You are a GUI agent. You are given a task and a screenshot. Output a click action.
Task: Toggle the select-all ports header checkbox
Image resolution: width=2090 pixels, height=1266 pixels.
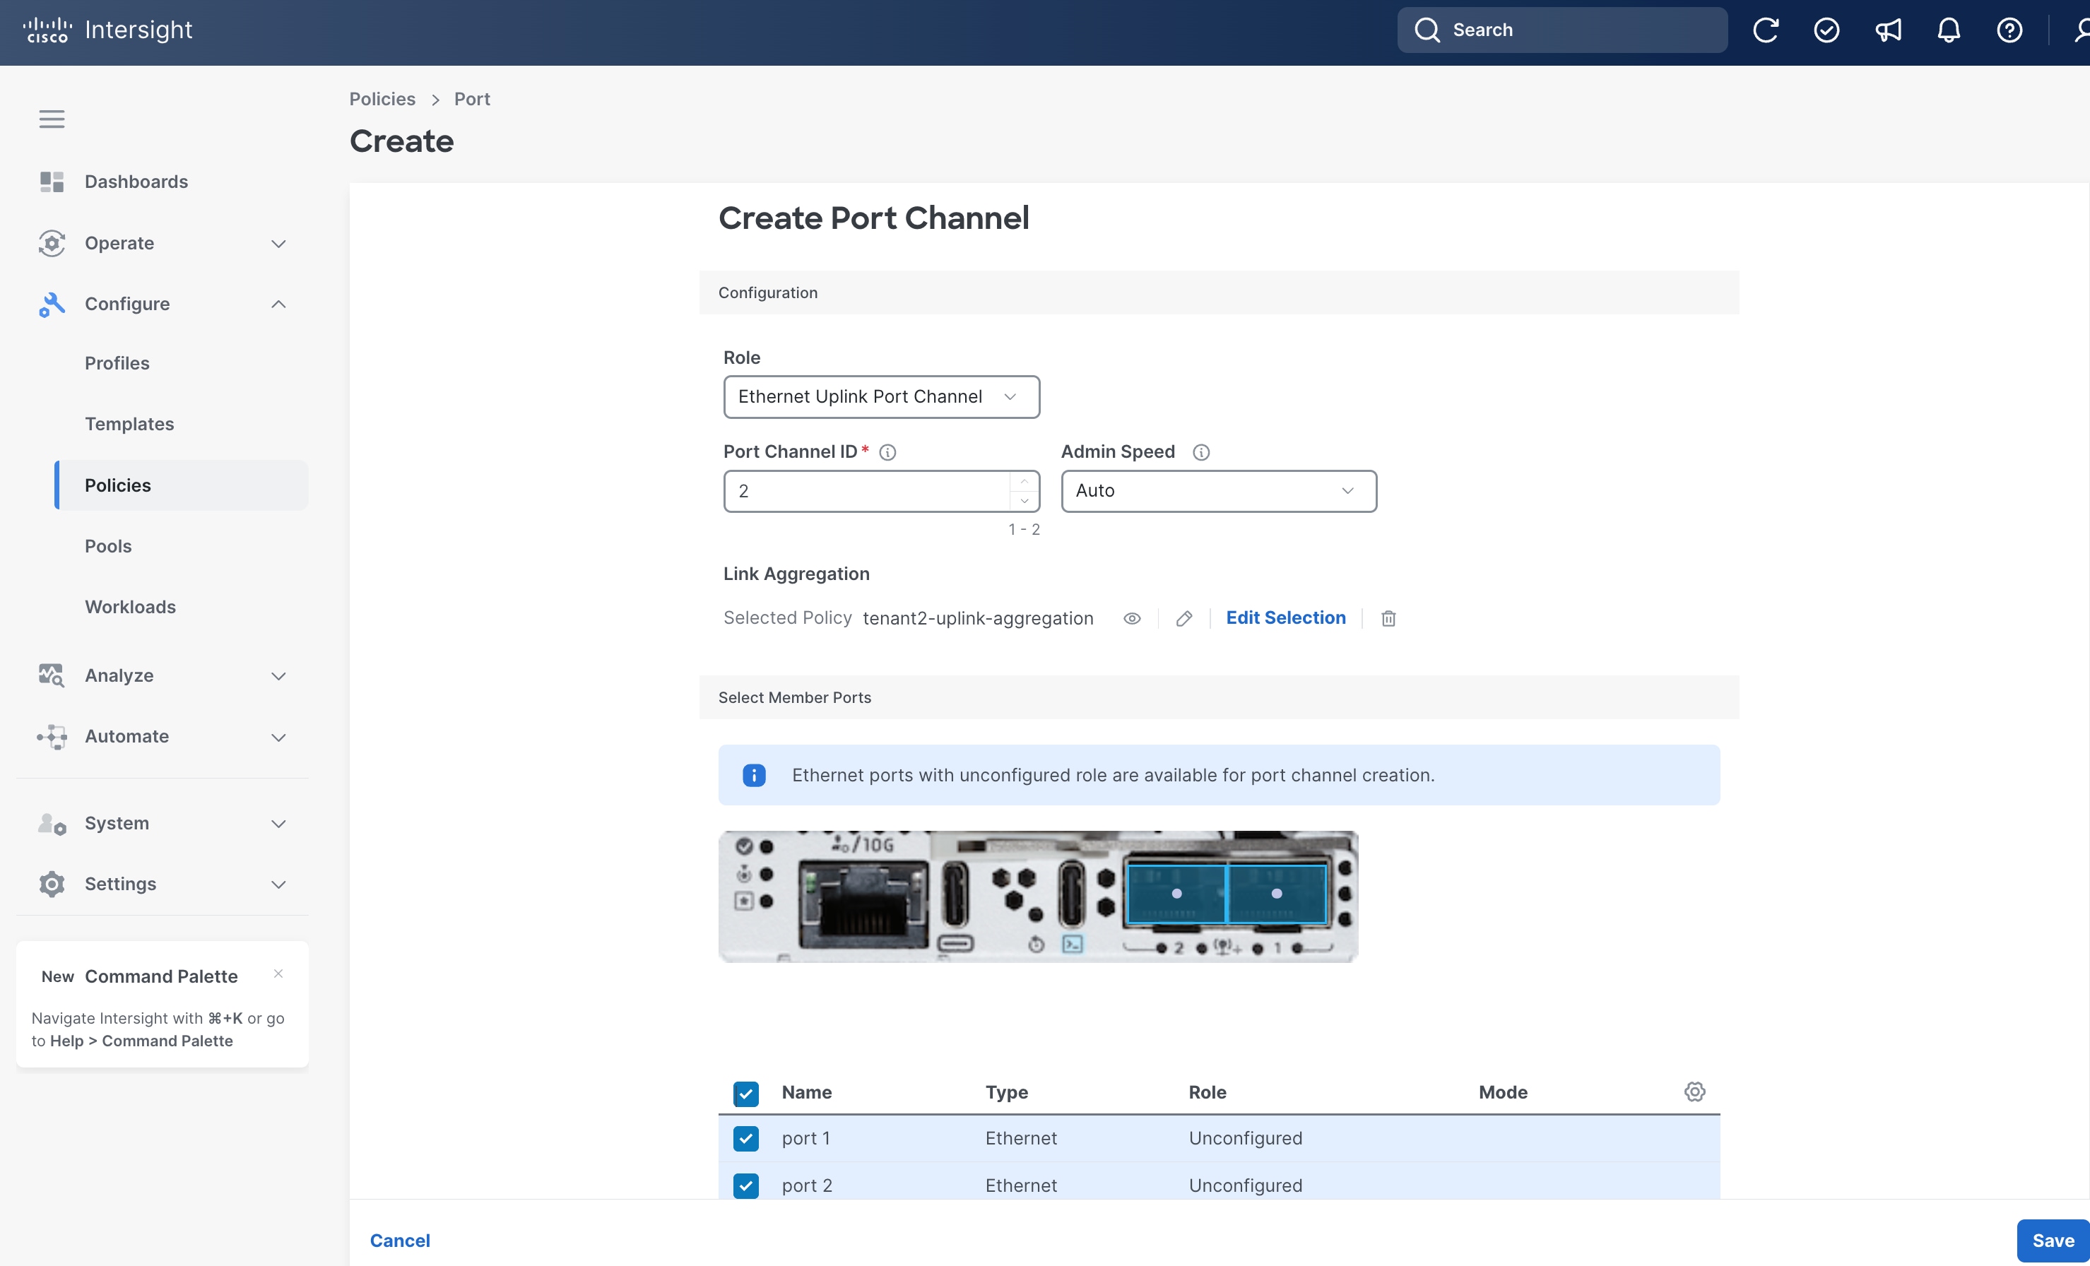(x=745, y=1093)
